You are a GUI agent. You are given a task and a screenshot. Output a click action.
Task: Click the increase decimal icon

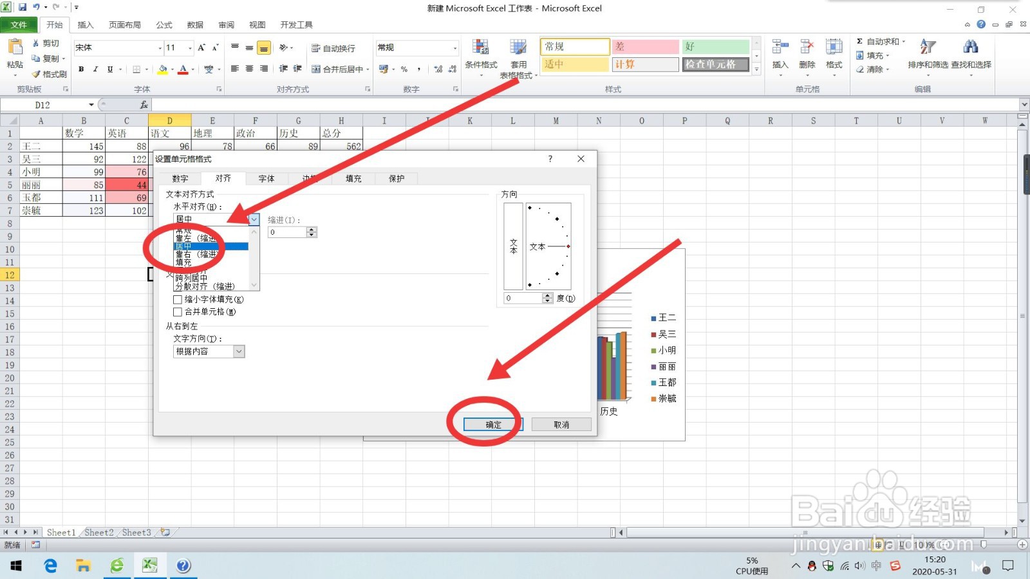(x=438, y=69)
